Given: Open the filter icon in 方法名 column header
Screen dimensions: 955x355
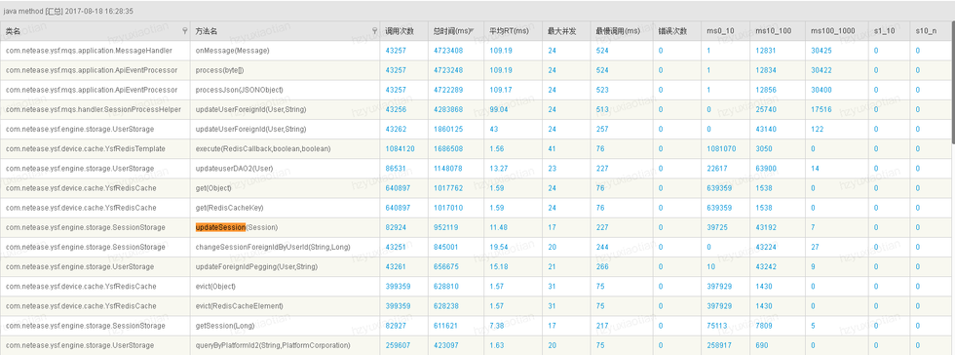Looking at the screenshot, I should coord(375,31).
